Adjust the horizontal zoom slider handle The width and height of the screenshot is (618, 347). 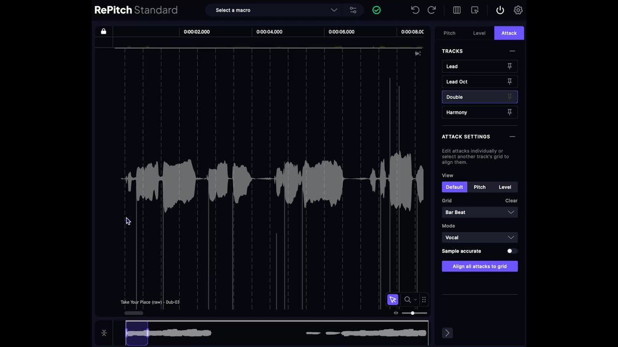pos(412,313)
